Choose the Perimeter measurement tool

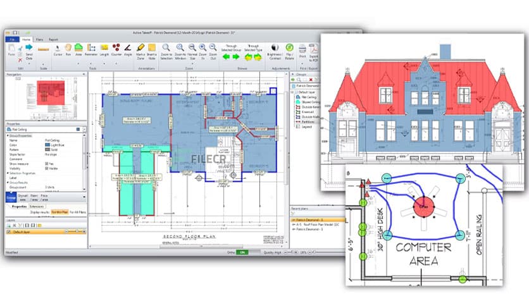pyautogui.click(x=91, y=49)
